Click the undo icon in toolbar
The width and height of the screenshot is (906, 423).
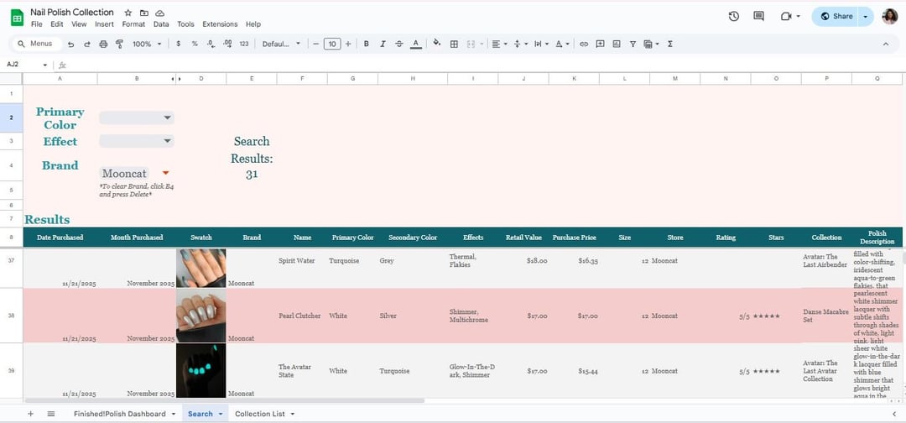[70, 44]
